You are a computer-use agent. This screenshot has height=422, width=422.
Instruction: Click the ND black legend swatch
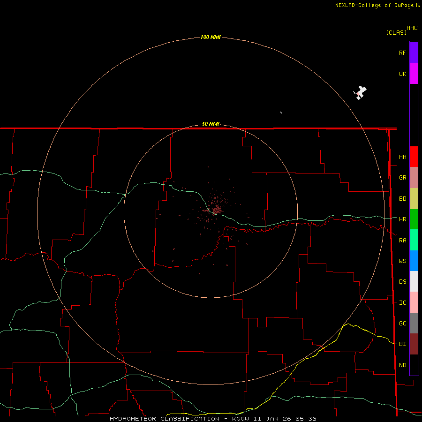pos(414,365)
